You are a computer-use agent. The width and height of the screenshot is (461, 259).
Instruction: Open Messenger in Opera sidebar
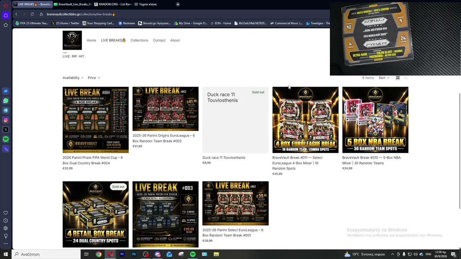coord(6,91)
